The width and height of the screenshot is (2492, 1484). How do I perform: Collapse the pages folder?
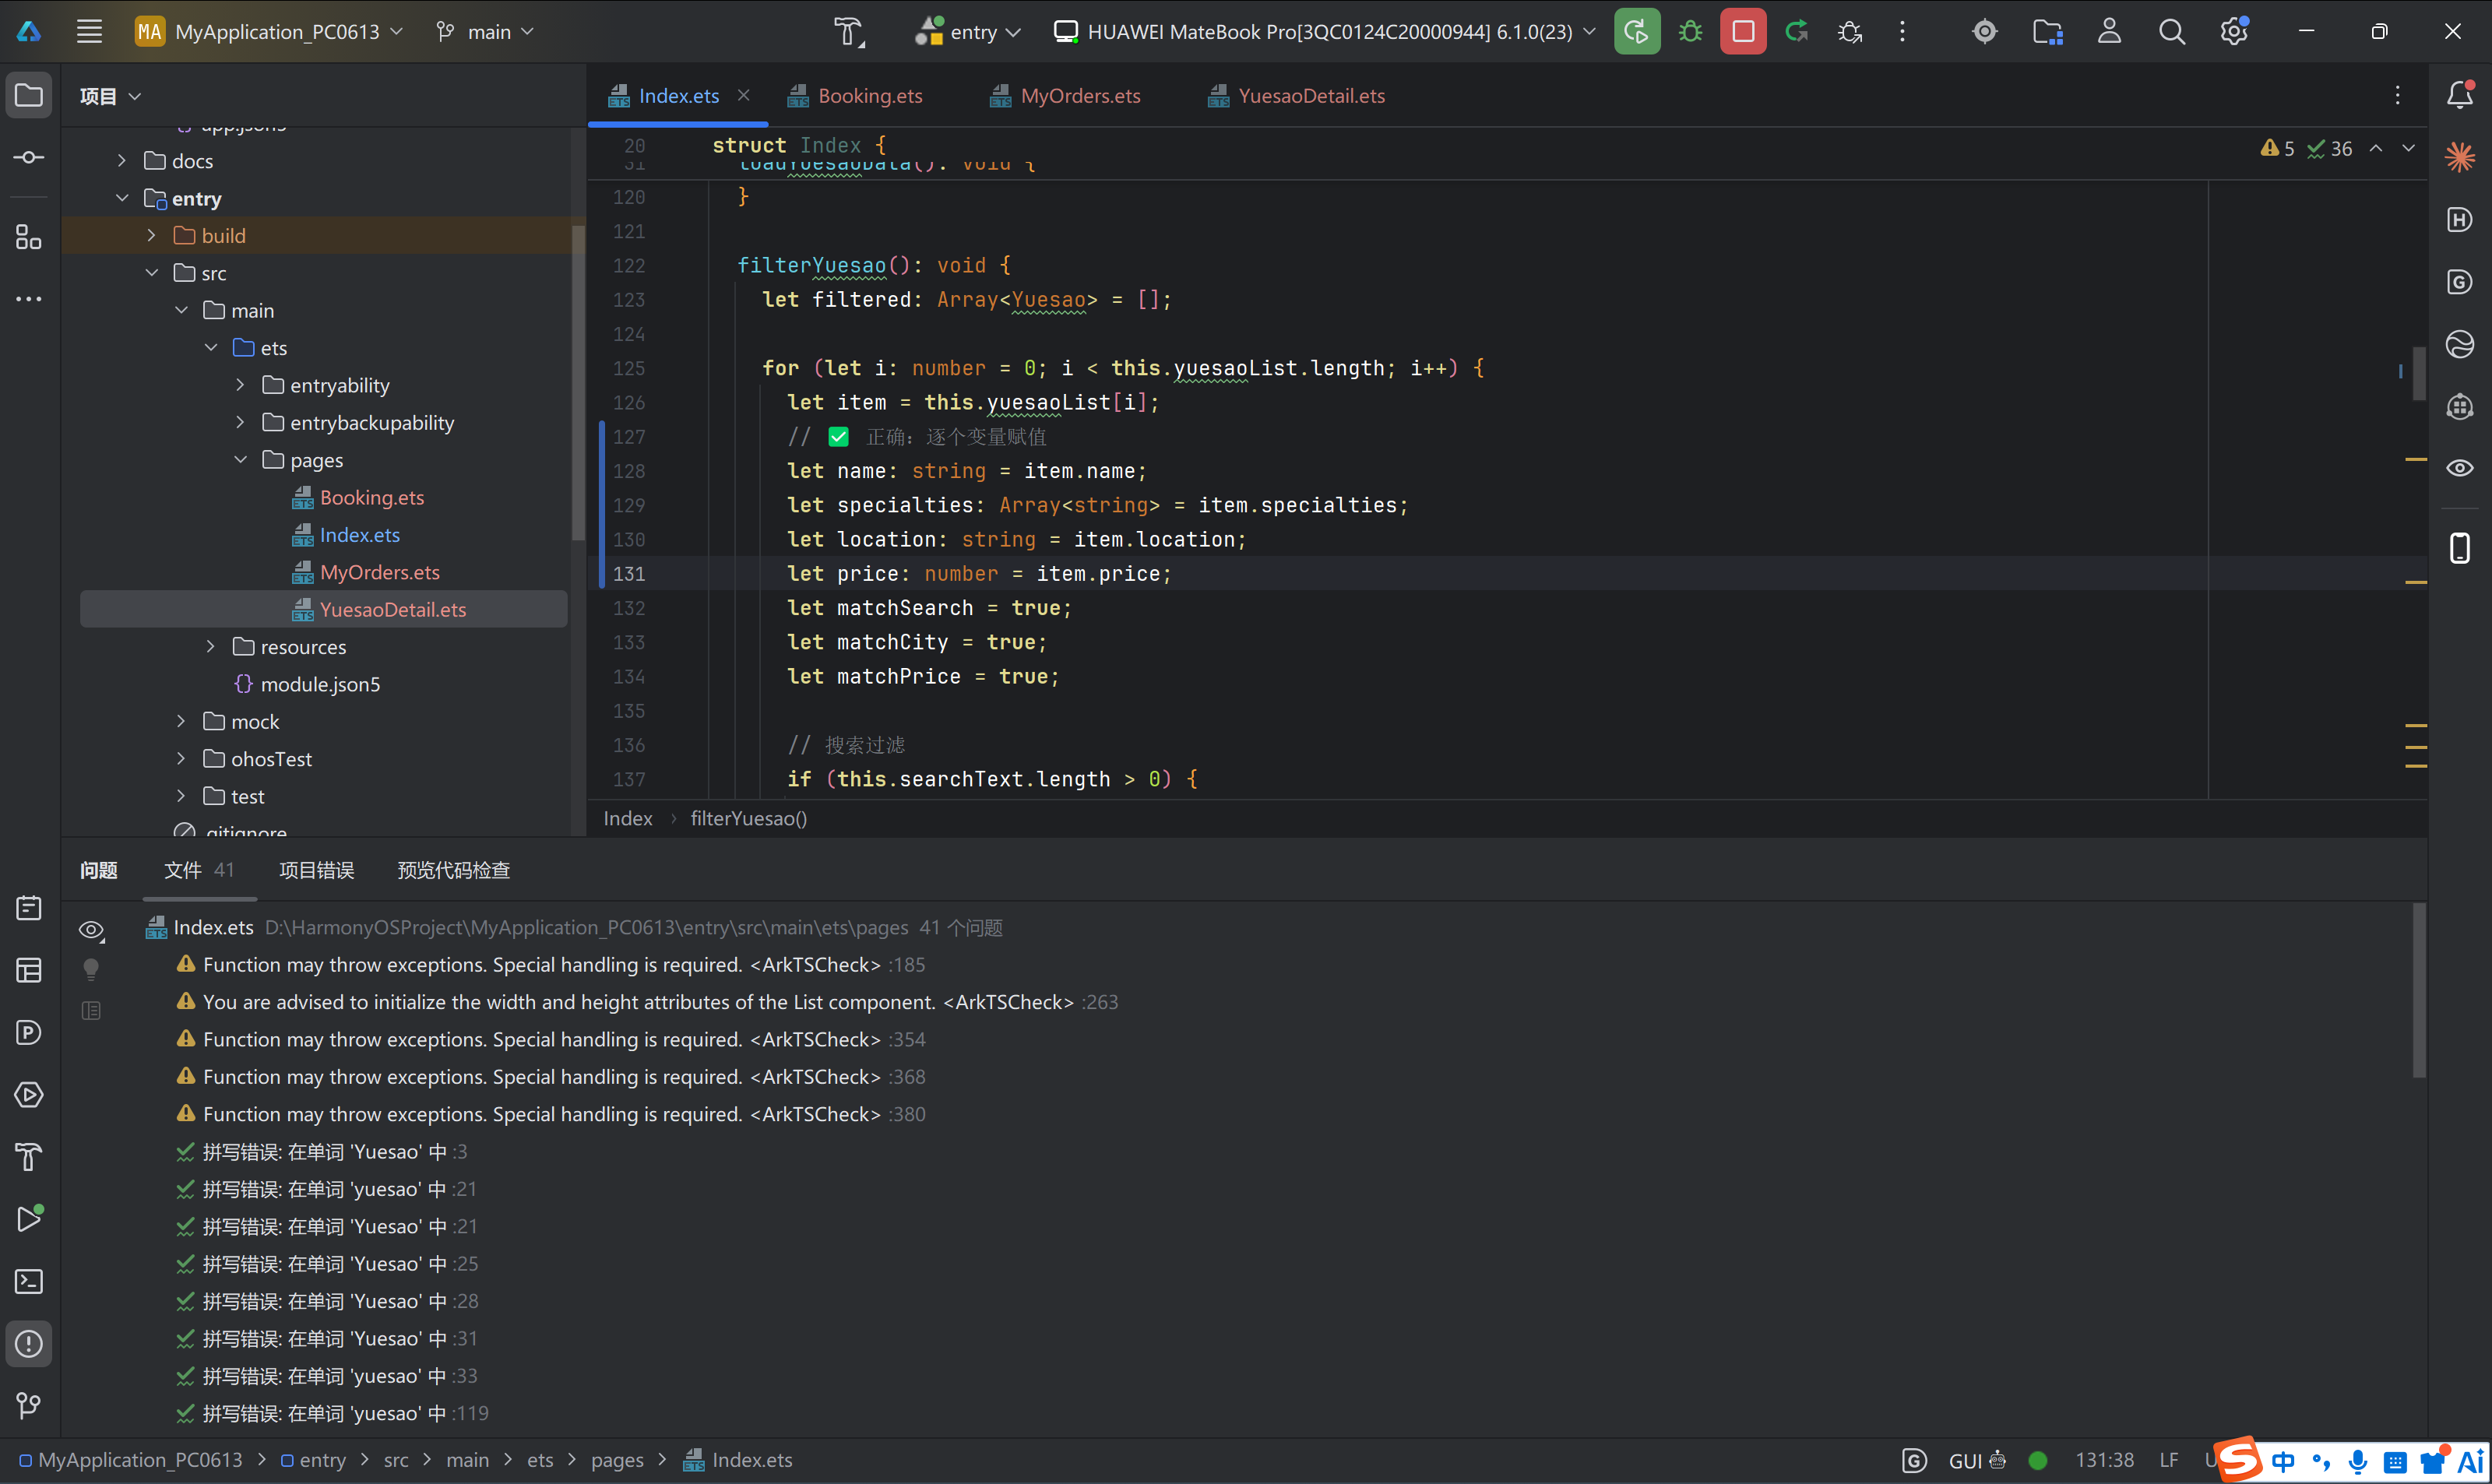coord(240,460)
